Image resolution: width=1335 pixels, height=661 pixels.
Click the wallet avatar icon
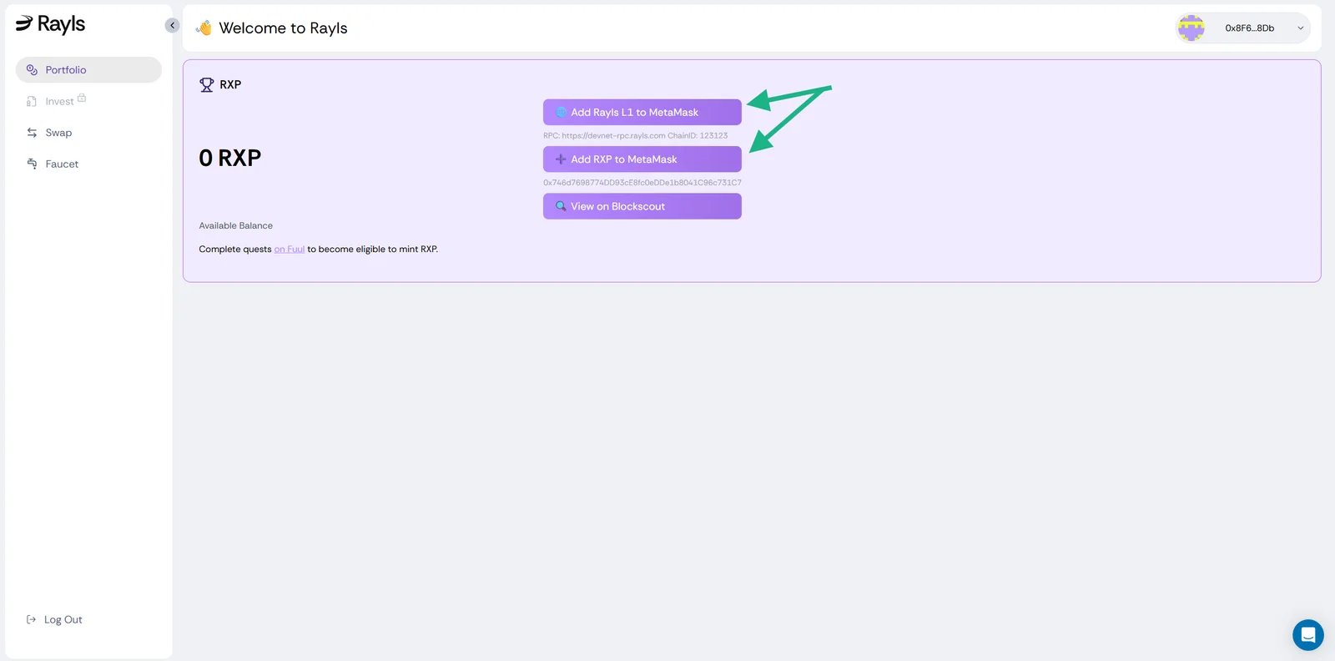pyautogui.click(x=1191, y=28)
